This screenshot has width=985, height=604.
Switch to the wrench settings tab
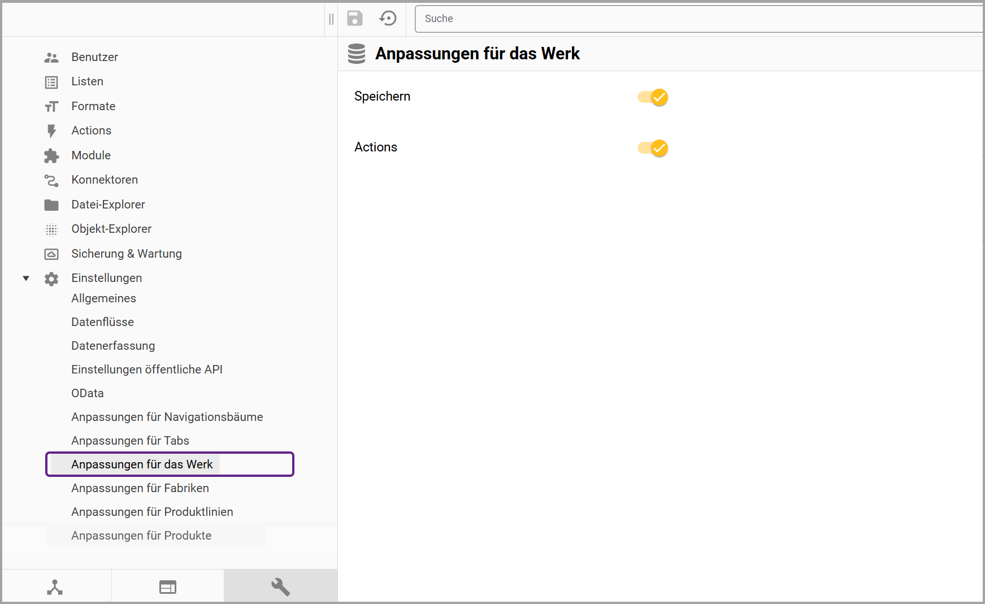[x=280, y=587]
